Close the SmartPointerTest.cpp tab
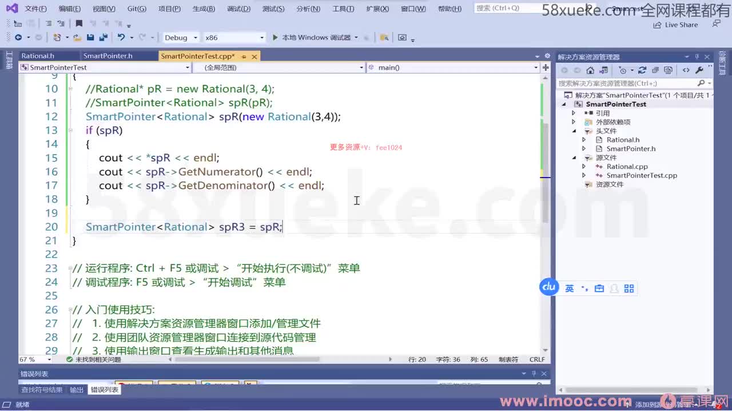 [x=254, y=57]
